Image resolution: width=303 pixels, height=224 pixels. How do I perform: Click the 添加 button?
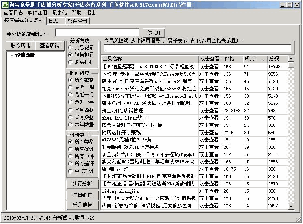pos(154,33)
